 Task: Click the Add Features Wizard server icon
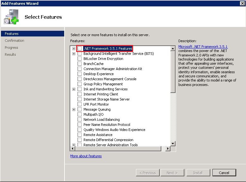click(11, 17)
